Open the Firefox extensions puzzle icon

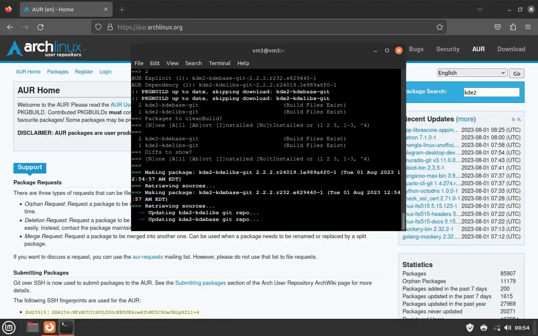pos(513,27)
